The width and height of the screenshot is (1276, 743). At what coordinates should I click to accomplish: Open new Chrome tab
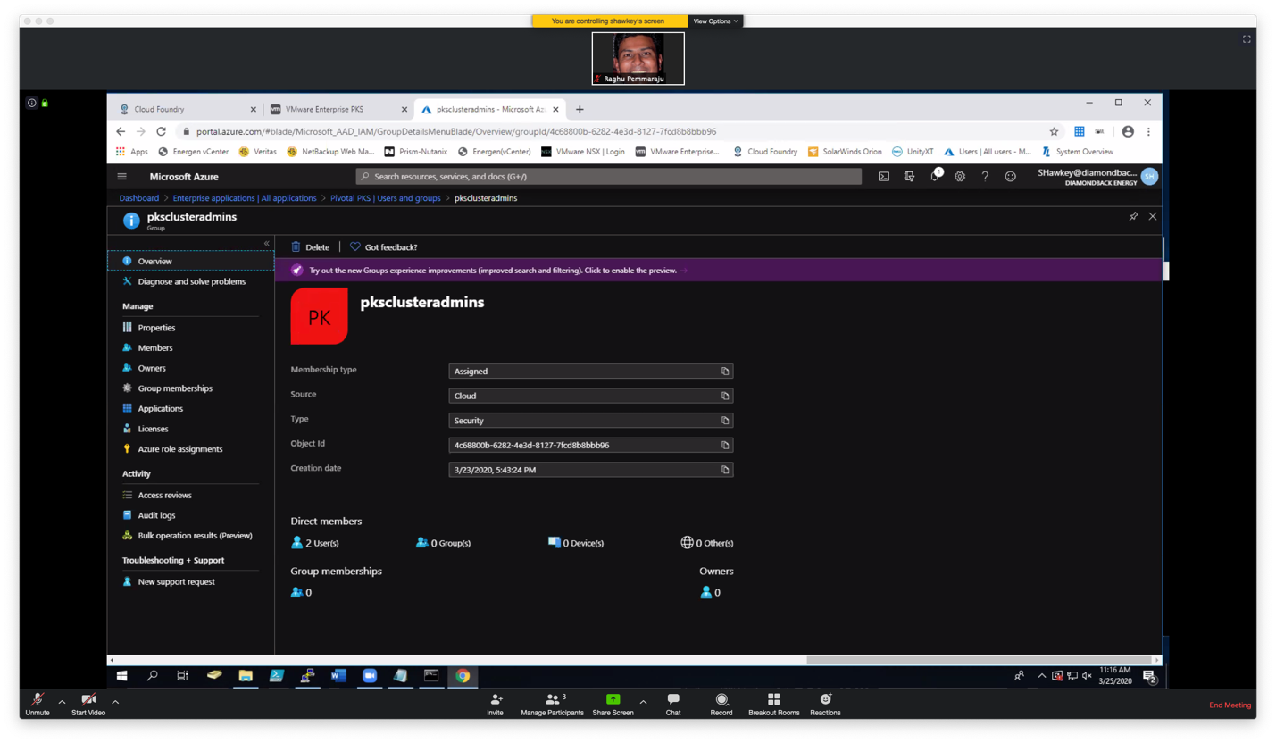coord(580,109)
